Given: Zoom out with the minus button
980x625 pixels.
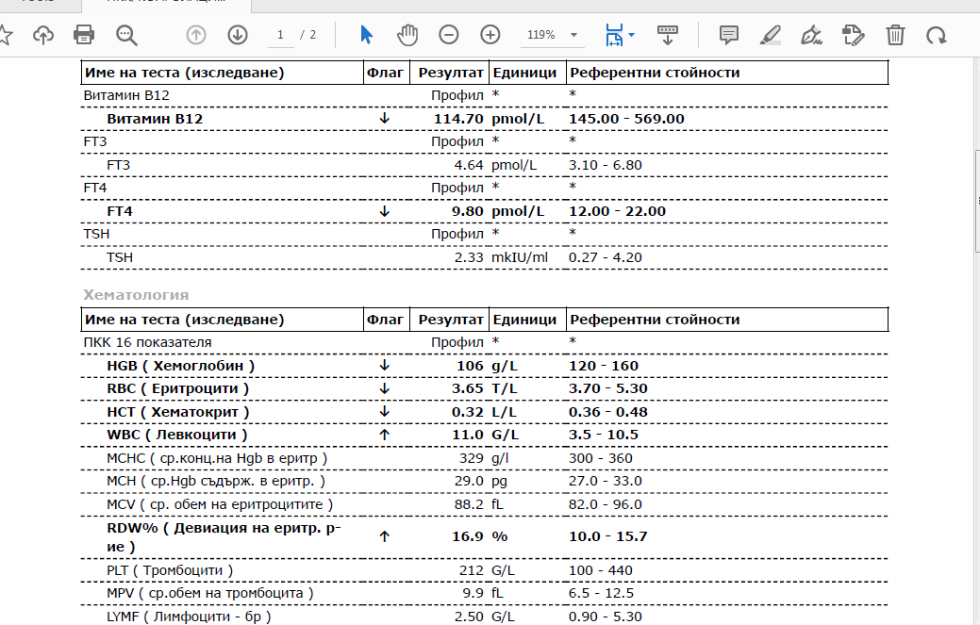Looking at the screenshot, I should coord(449,35).
